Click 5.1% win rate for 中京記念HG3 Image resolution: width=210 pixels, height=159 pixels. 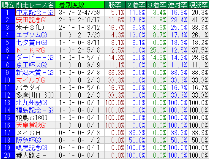(118, 12)
